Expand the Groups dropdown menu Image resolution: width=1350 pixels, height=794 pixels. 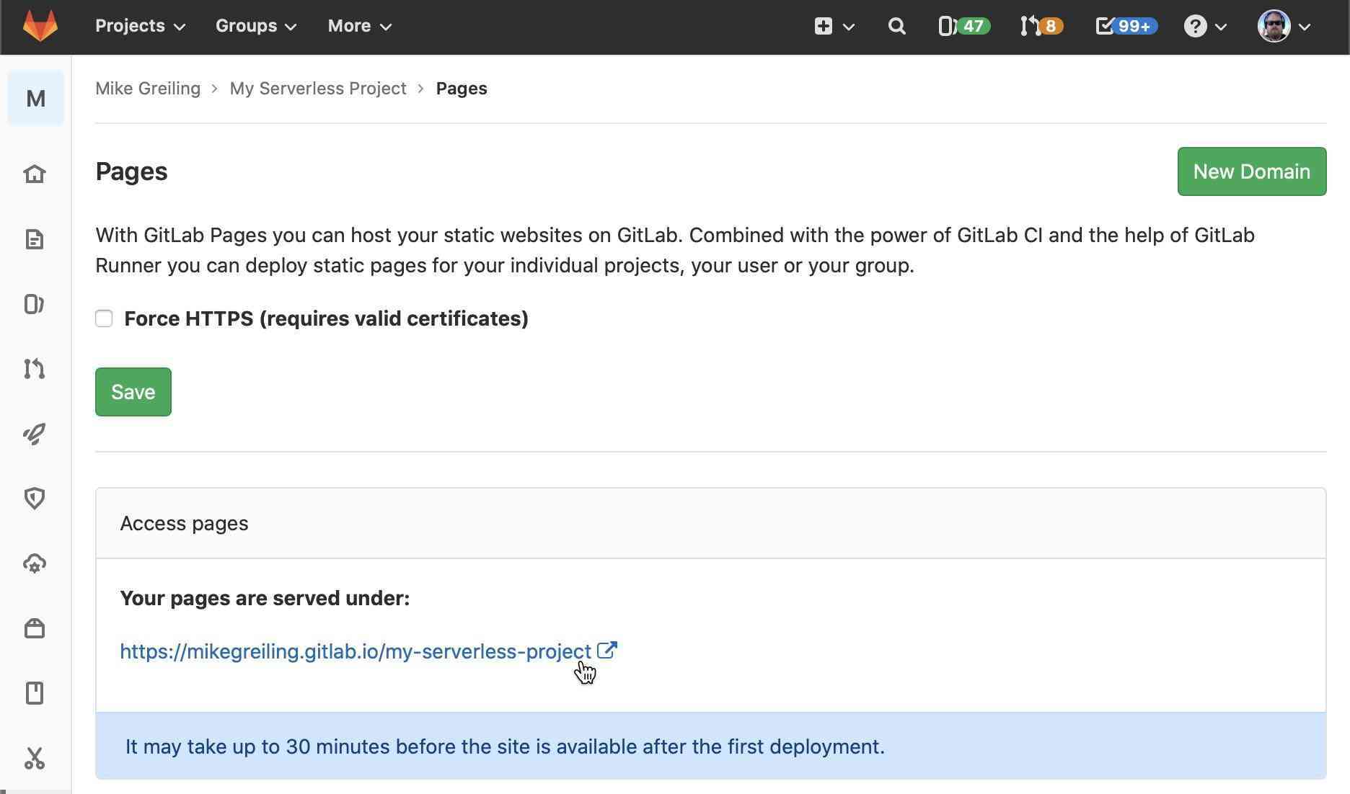[x=255, y=26]
